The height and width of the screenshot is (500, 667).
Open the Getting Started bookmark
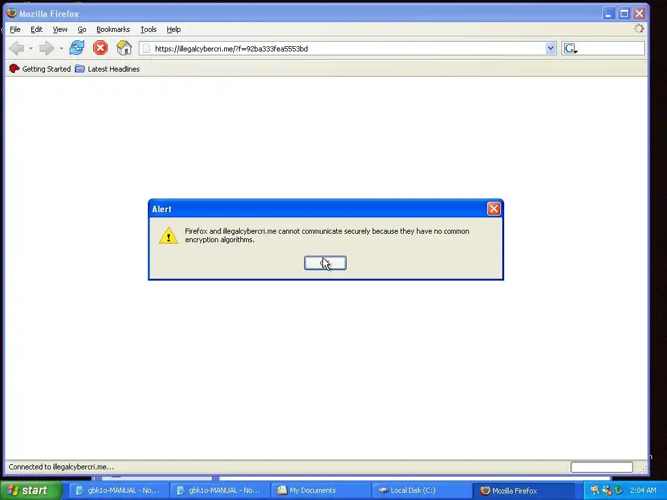click(40, 69)
